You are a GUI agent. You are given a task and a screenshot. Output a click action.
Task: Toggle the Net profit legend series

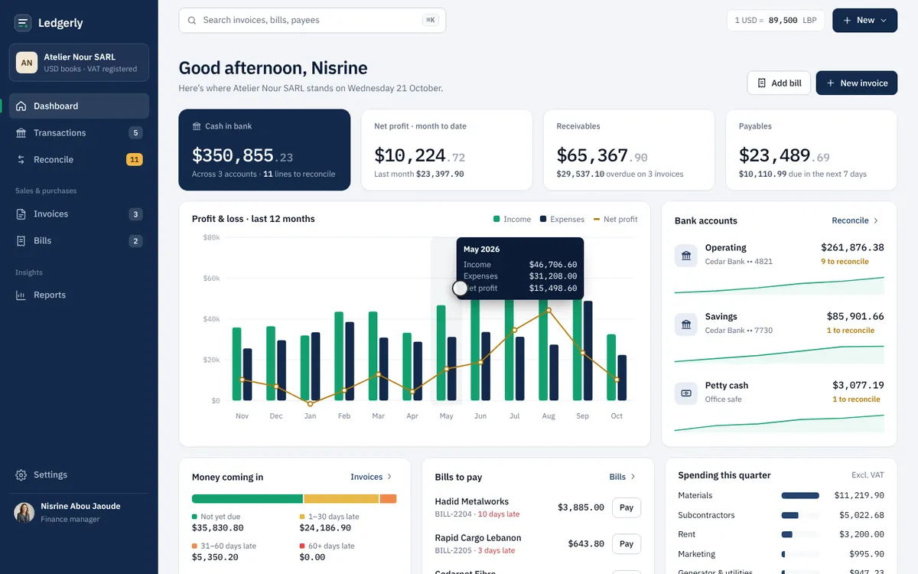click(615, 220)
